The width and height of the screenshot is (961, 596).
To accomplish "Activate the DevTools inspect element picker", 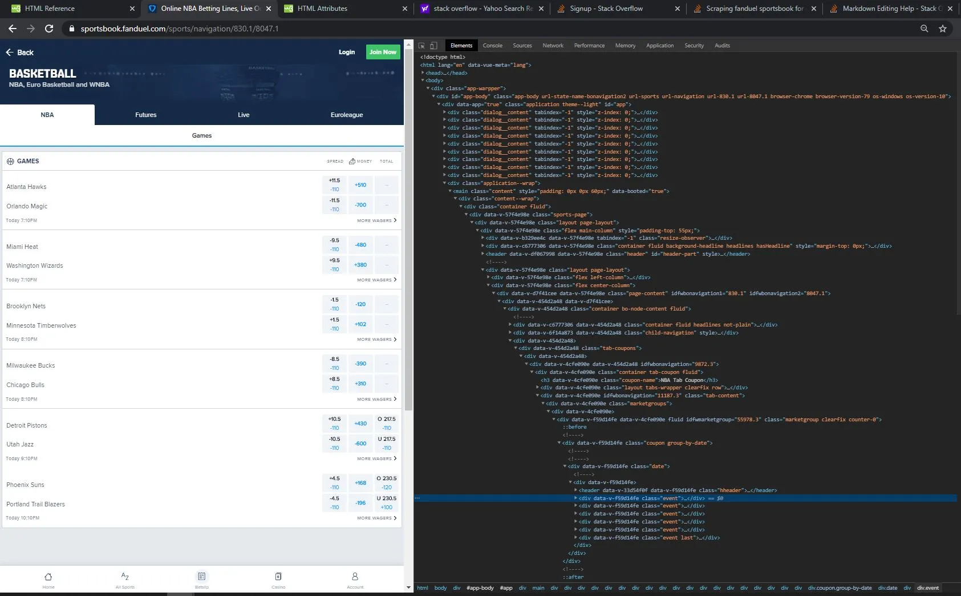I will point(422,46).
